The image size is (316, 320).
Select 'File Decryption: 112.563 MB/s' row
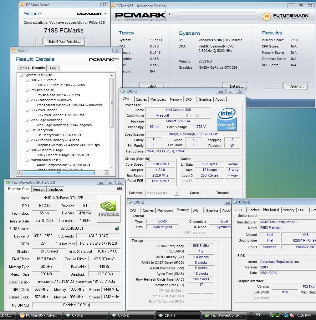[x=59, y=135]
